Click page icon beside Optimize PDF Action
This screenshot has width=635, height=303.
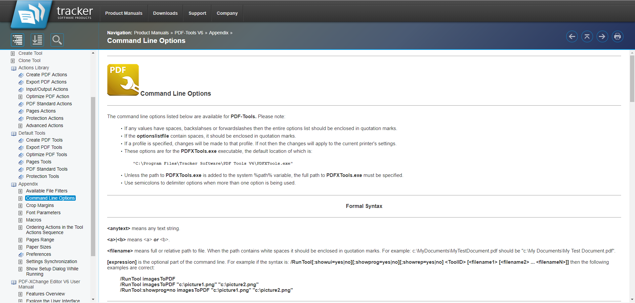21,97
